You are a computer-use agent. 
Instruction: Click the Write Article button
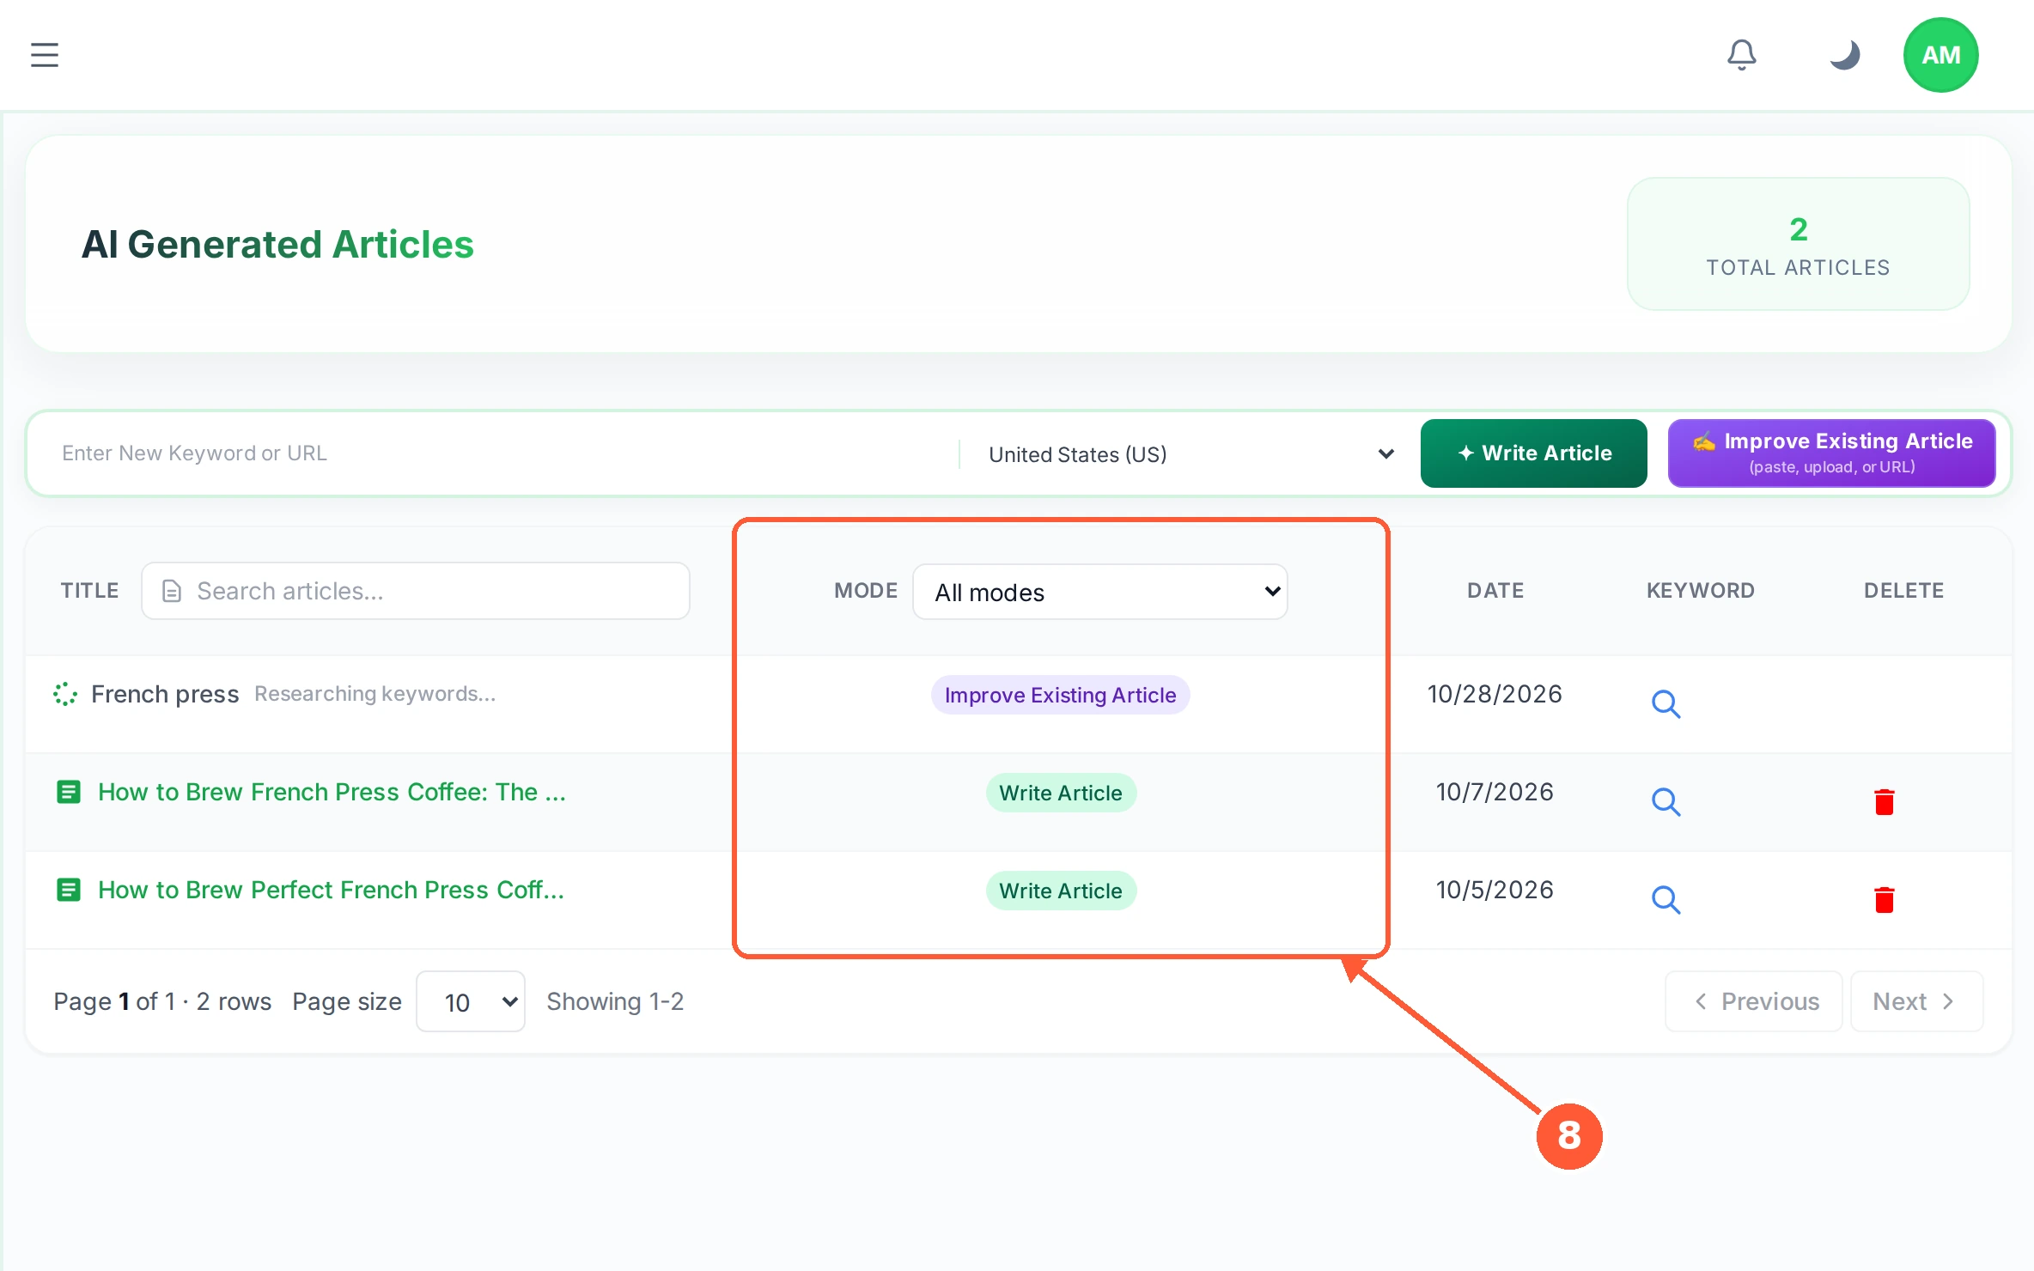(x=1533, y=453)
